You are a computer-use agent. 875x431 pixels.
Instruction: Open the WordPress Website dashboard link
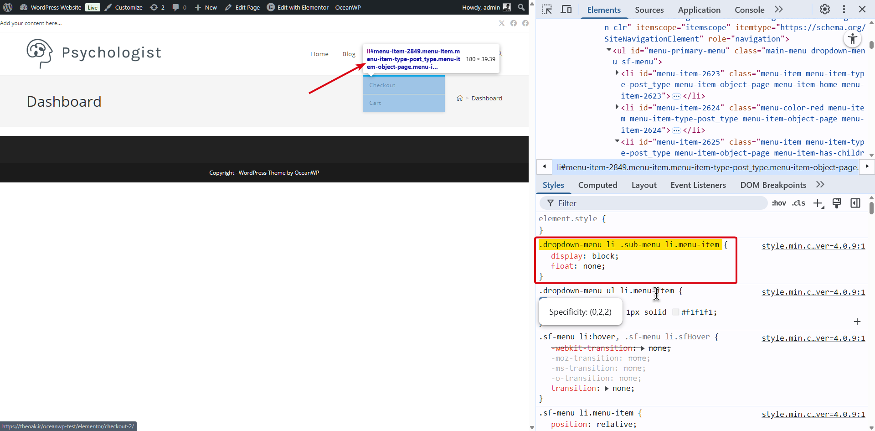51,7
